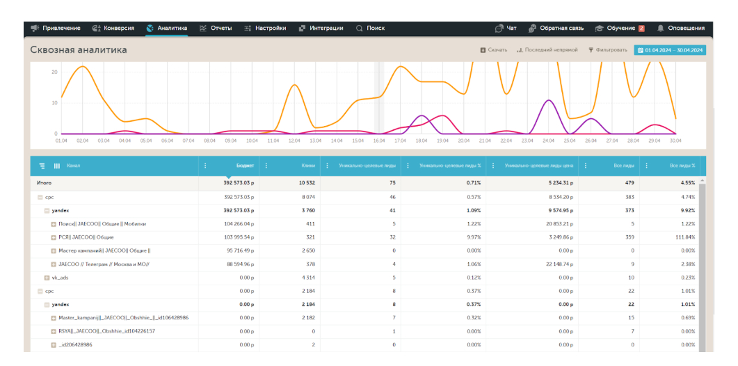The height and width of the screenshot is (366, 738).
Task: Open the Чат speech bubble icon
Action: tap(499, 29)
